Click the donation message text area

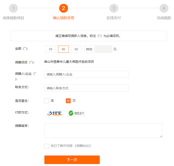(103, 130)
